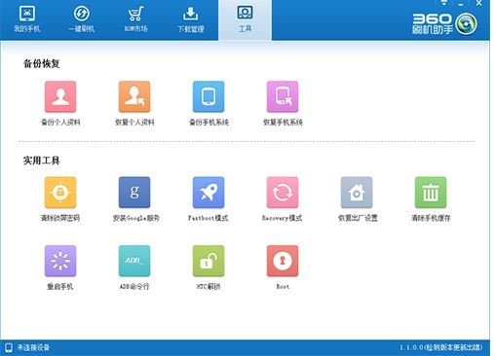Click the HTC解锁 label
Screen dimensions: 494x356
tap(209, 287)
